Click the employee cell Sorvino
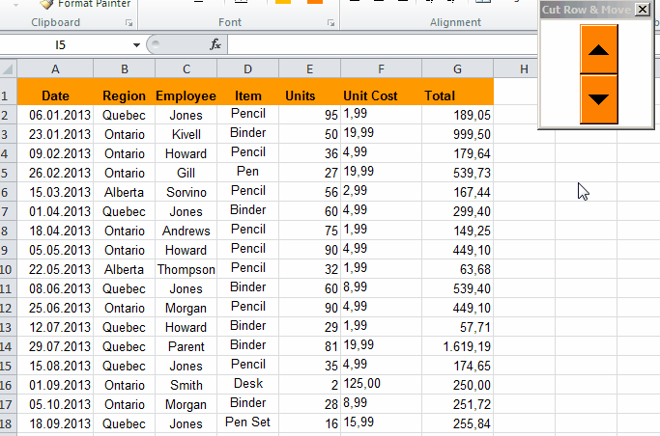The height and width of the screenshot is (436, 660). coord(187,192)
